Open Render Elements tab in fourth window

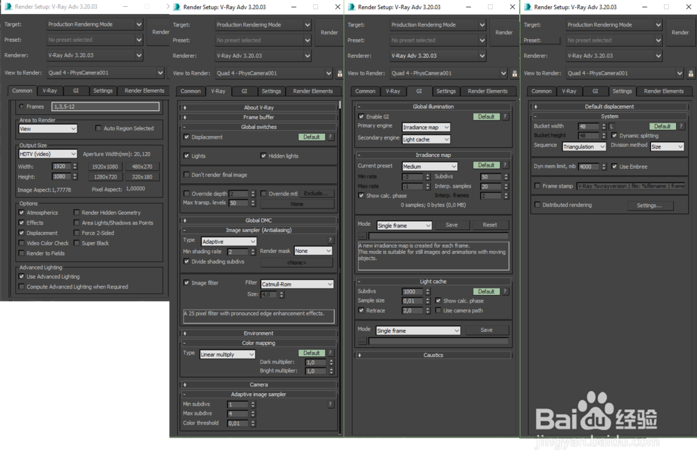(x=664, y=91)
